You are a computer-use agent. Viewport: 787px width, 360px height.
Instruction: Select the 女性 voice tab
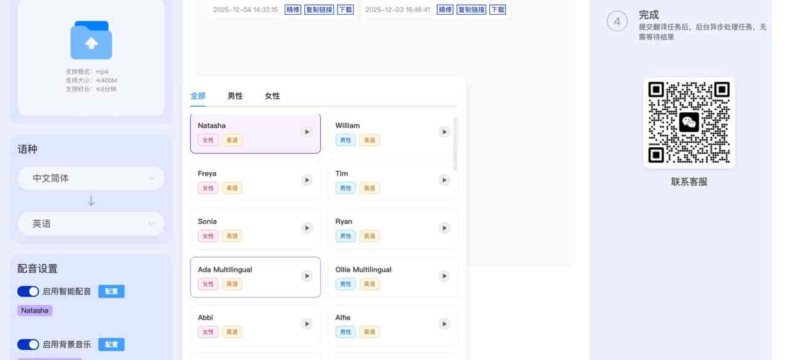(272, 96)
